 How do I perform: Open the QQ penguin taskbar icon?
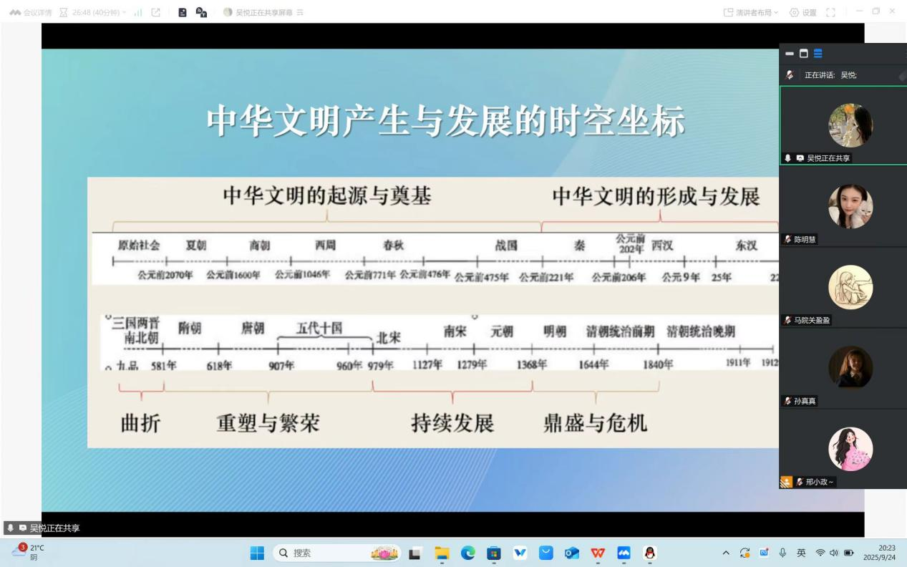point(650,553)
